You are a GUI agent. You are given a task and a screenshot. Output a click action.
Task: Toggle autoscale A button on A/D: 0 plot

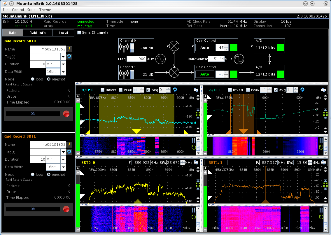pyautogui.click(x=78, y=96)
